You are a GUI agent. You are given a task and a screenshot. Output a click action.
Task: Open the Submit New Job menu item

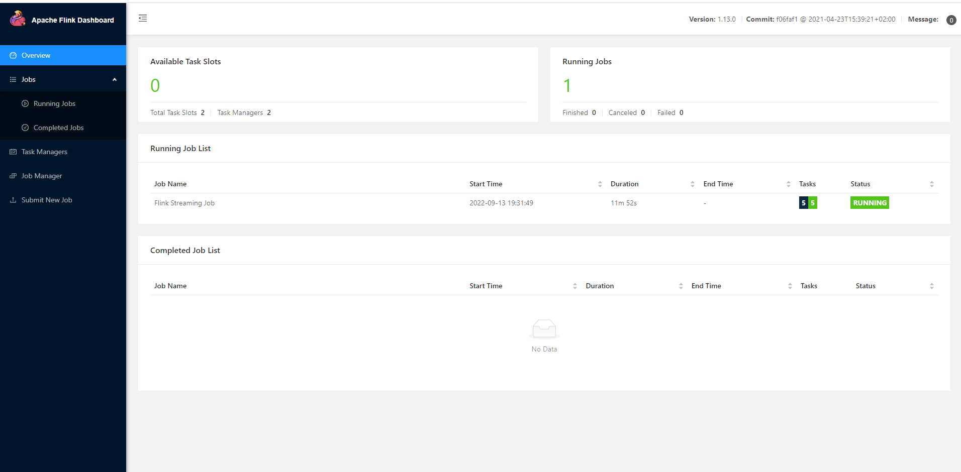point(63,200)
